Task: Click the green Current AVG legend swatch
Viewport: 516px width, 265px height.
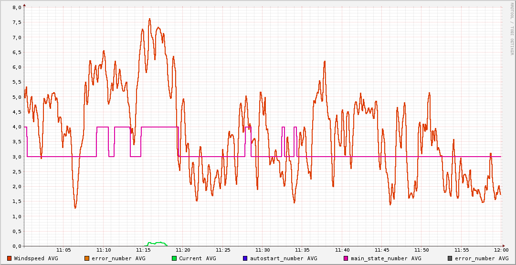Action: click(x=174, y=258)
